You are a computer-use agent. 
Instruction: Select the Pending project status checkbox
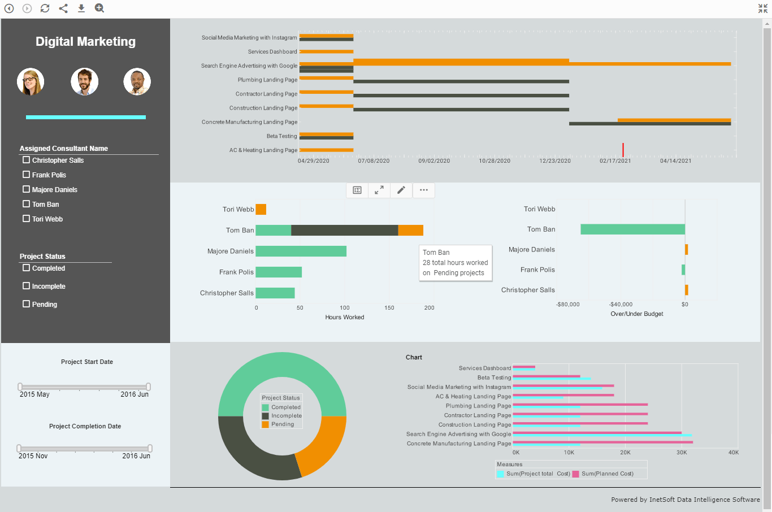[26, 304]
